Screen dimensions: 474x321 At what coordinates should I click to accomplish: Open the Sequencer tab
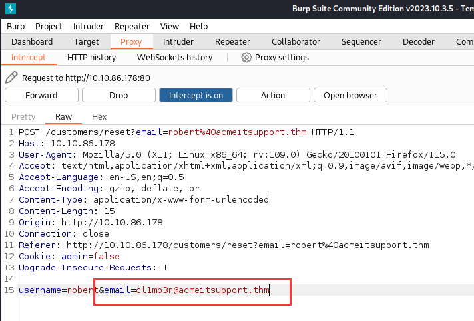pos(361,41)
